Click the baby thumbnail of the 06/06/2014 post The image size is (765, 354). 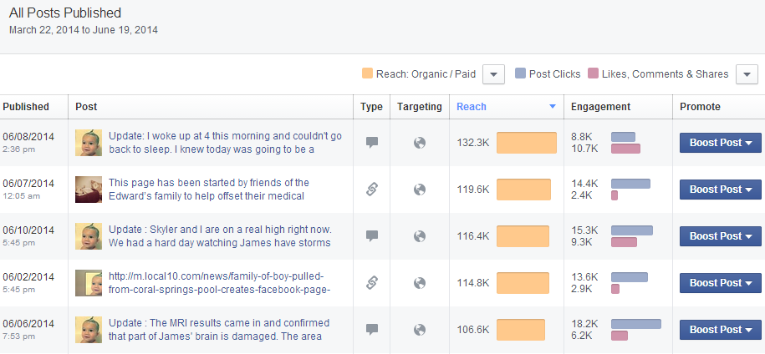(89, 330)
